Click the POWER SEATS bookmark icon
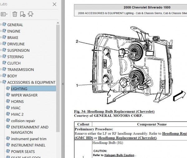 8,151
